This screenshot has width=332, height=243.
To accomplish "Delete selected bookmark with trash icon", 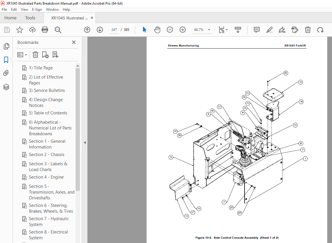I will (x=35, y=55).
